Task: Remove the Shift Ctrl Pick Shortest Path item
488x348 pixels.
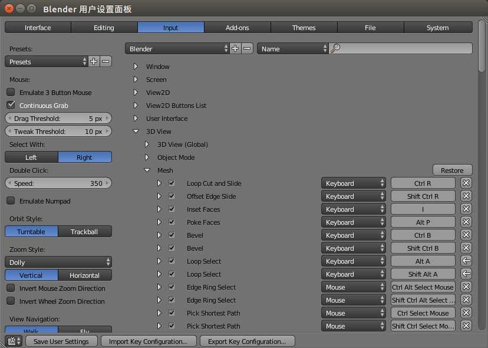Action: (x=466, y=326)
